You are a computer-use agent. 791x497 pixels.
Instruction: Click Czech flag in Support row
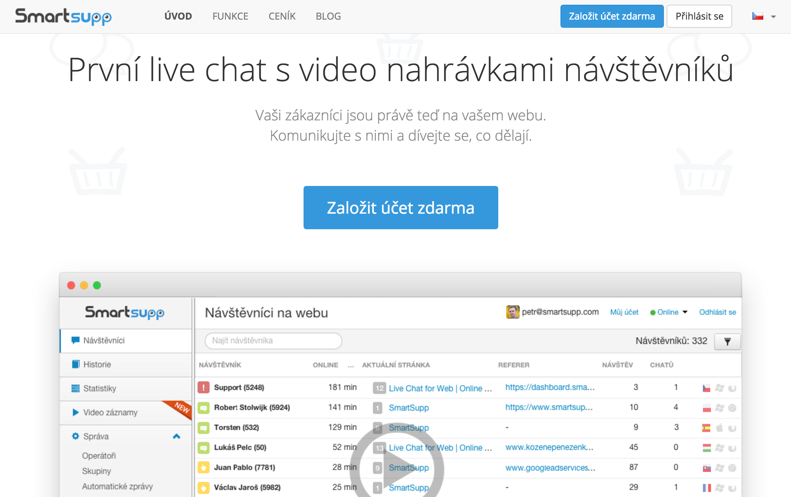point(706,388)
